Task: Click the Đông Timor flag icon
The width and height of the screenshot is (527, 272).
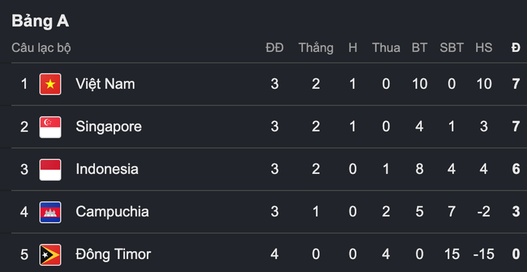Action: pyautogui.click(x=51, y=255)
